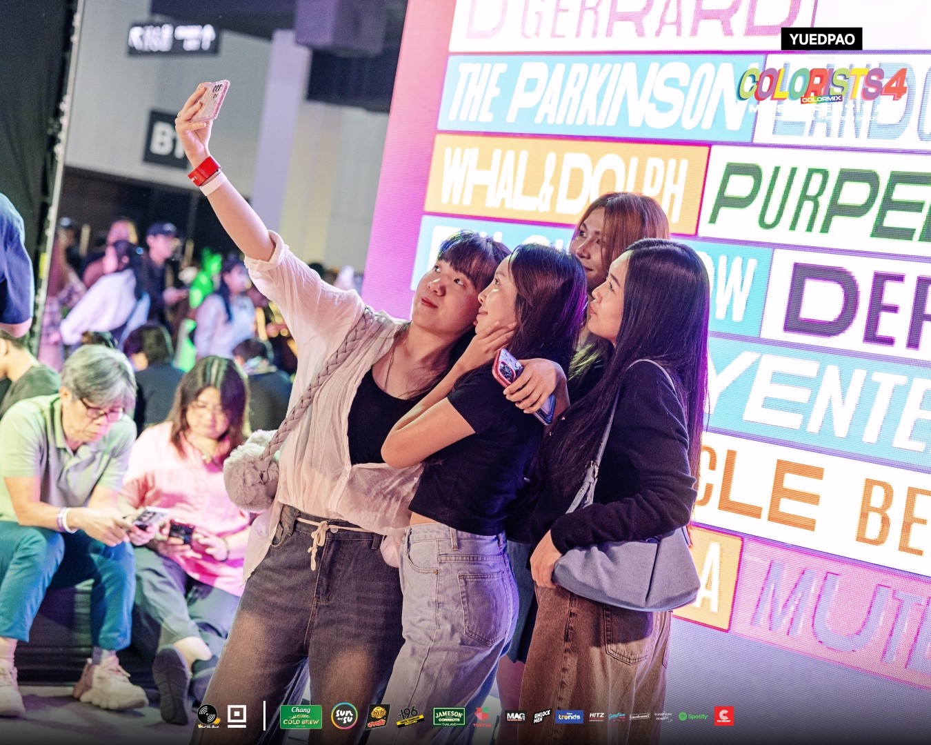Click the HITZ logo
This screenshot has height=745, width=931.
pos(597,717)
